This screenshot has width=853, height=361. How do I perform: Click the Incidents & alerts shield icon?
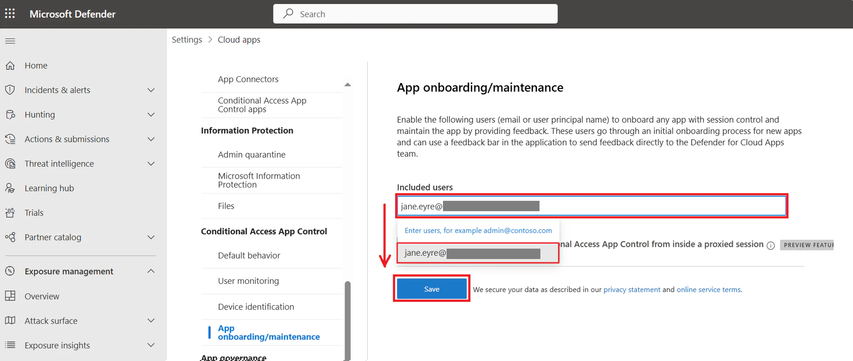point(10,90)
